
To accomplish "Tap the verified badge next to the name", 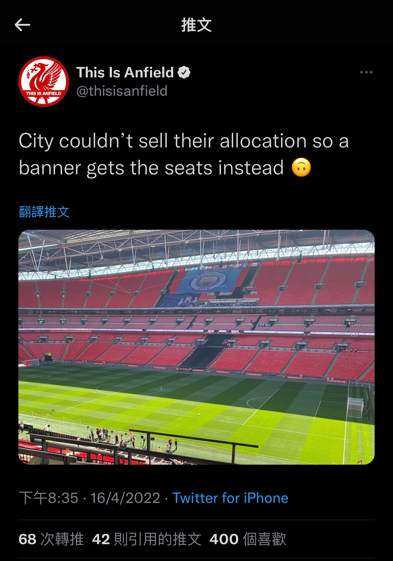I will click(x=184, y=72).
